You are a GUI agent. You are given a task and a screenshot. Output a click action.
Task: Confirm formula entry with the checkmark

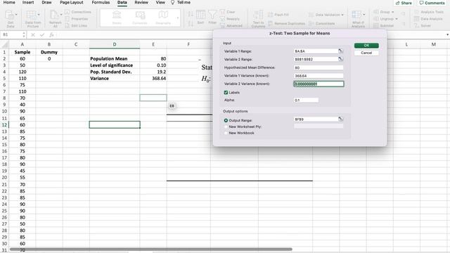(x=42, y=34)
